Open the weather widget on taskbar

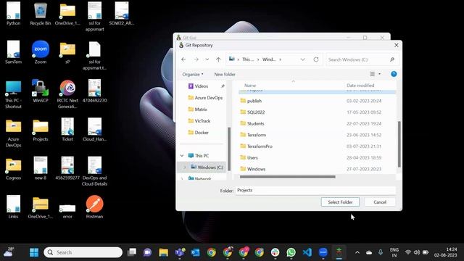8,252
